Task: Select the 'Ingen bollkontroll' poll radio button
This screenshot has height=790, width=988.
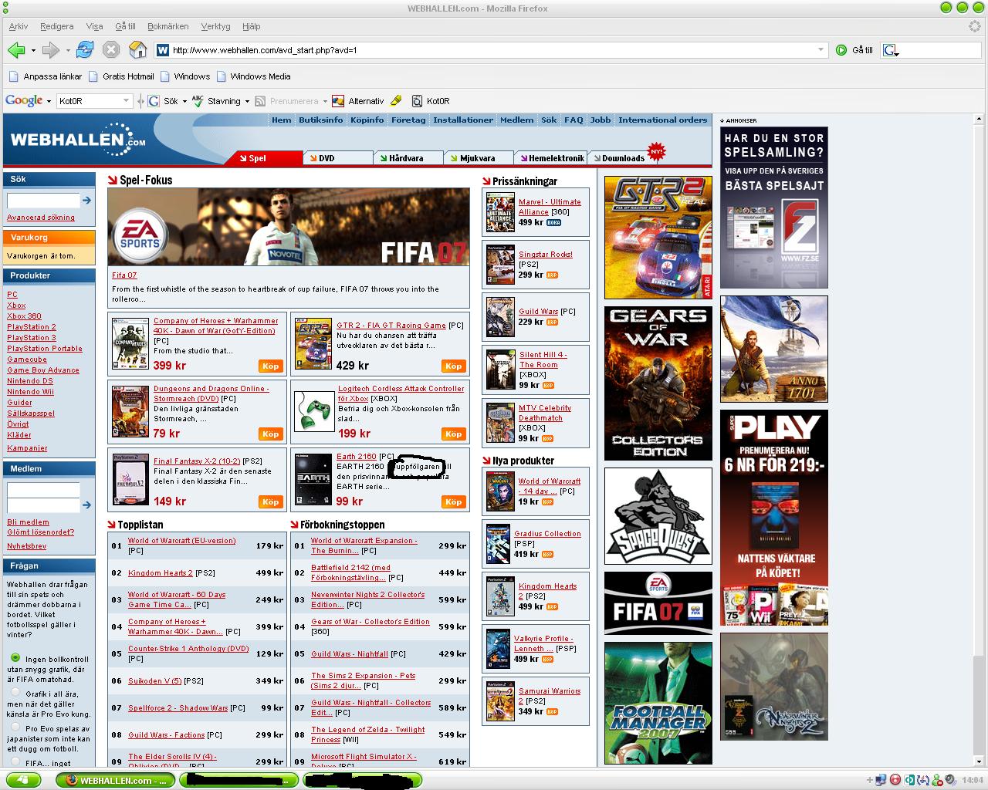Action: point(15,658)
